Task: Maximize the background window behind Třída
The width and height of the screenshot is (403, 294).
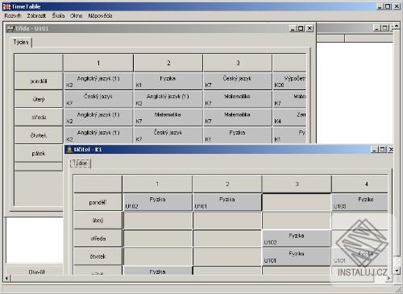Action: [x=384, y=27]
